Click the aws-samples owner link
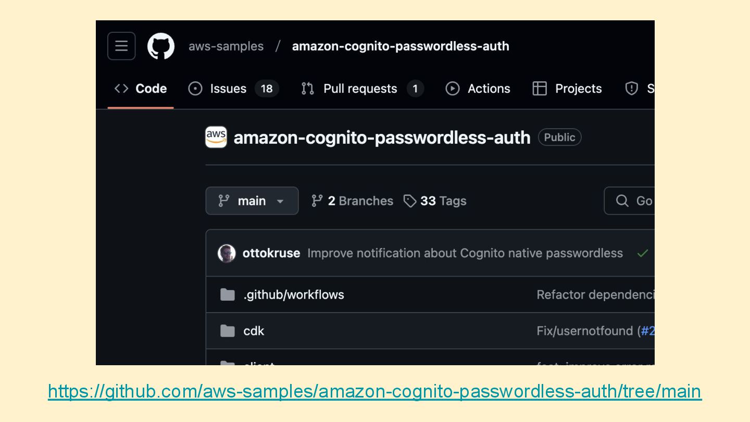The width and height of the screenshot is (750, 422). (x=226, y=46)
